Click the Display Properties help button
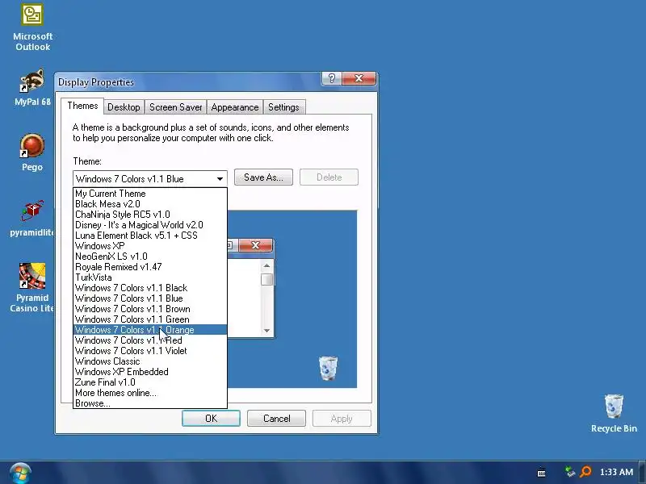Viewport: 646px width, 484px height. coord(332,78)
